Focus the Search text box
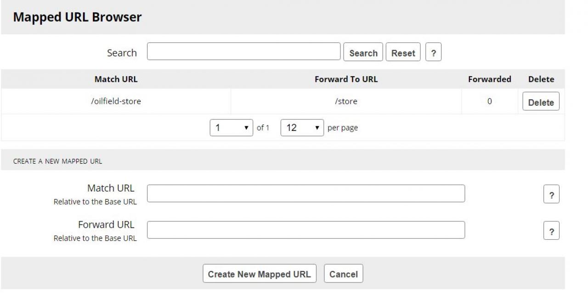Viewport: 588px width, 294px height. pyautogui.click(x=243, y=51)
